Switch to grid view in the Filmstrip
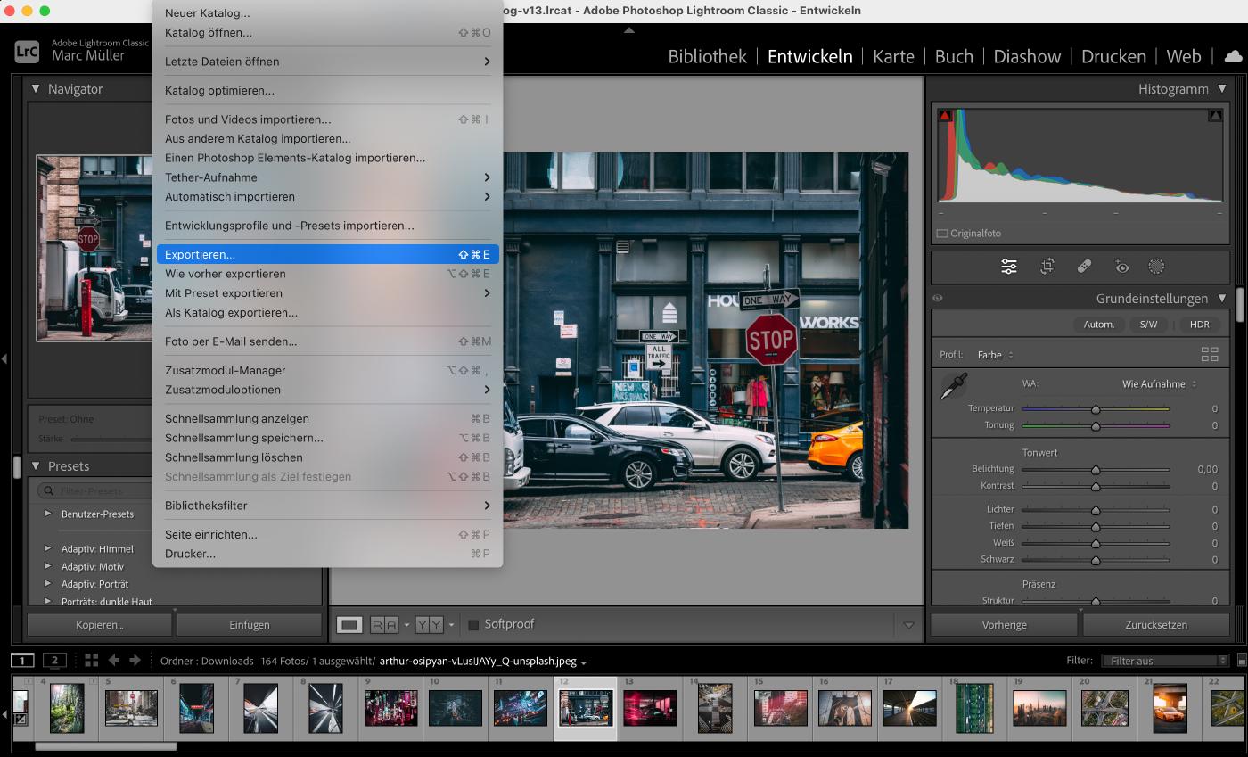The width and height of the screenshot is (1248, 757). coord(90,660)
